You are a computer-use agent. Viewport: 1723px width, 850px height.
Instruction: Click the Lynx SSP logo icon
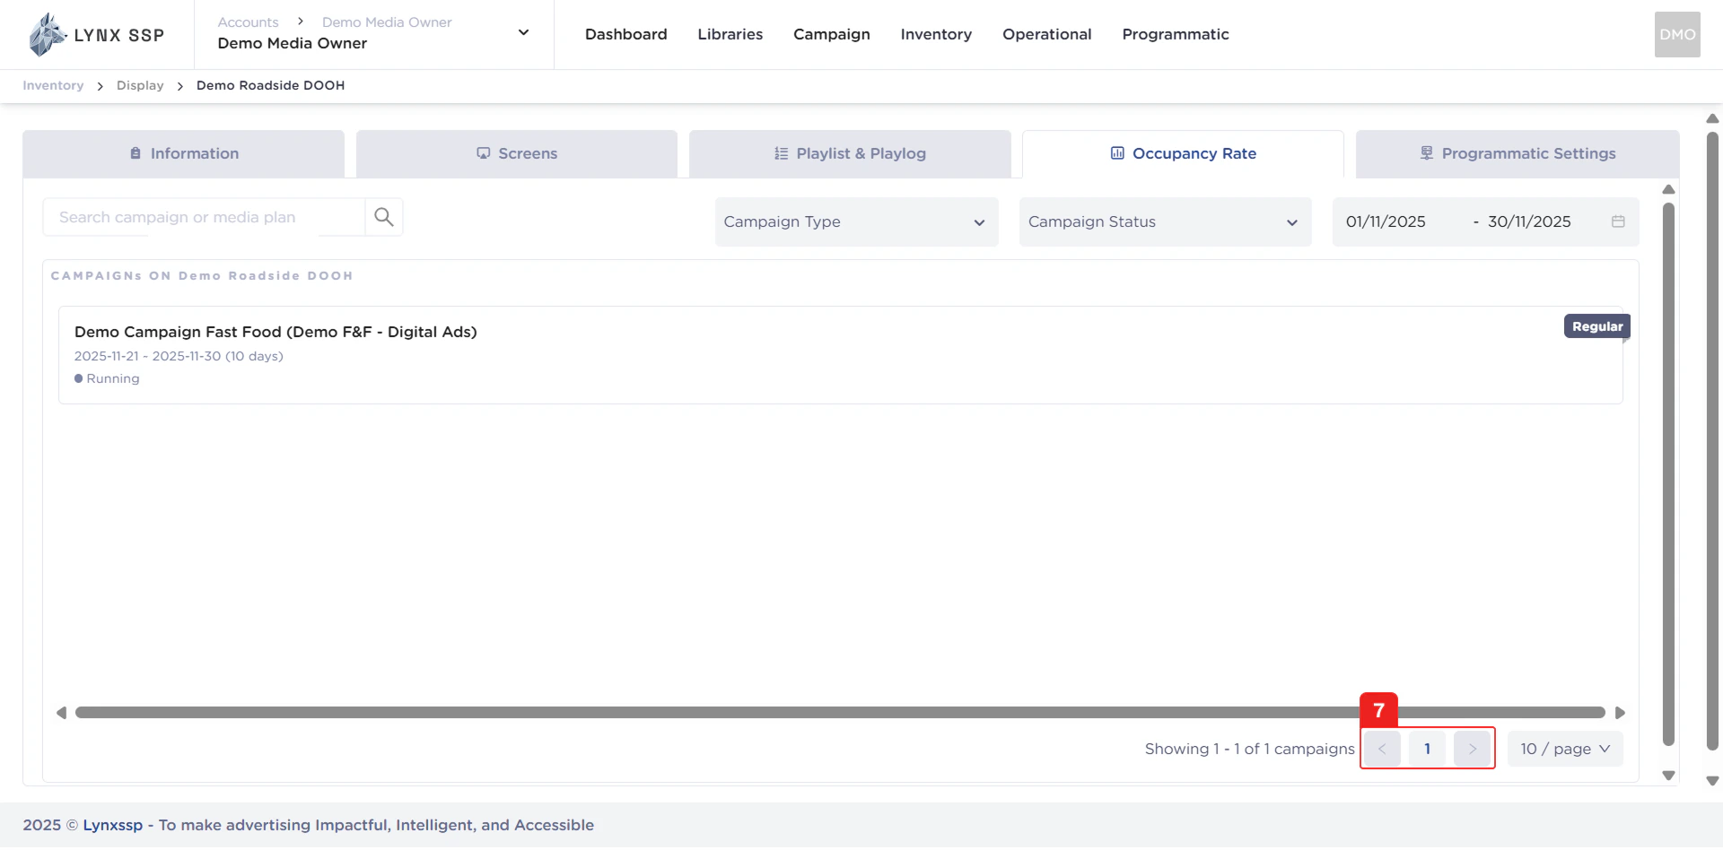point(47,34)
